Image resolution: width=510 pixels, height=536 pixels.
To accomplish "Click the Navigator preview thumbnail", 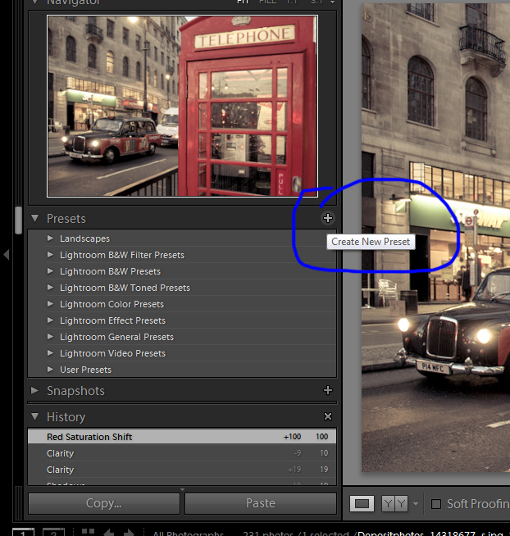I will coord(182,107).
